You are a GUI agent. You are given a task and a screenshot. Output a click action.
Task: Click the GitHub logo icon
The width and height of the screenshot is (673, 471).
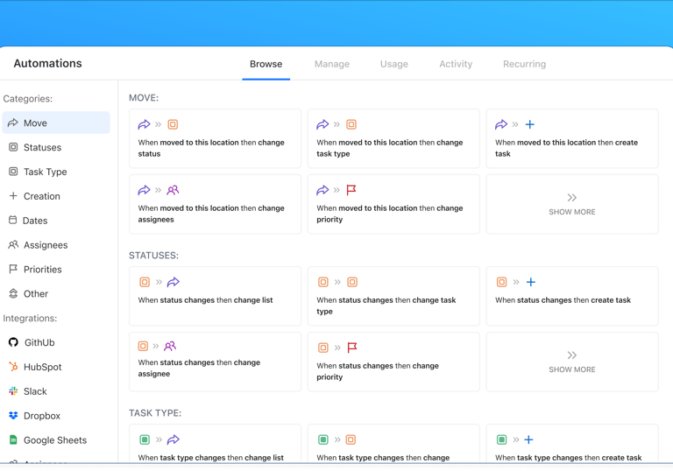point(13,342)
